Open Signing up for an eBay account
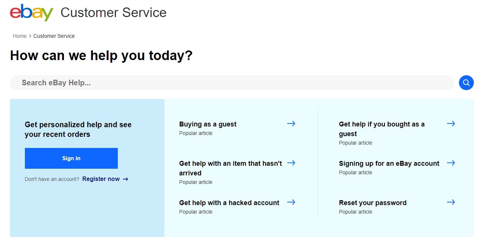Screen dimensions: 482x244 coord(389,163)
